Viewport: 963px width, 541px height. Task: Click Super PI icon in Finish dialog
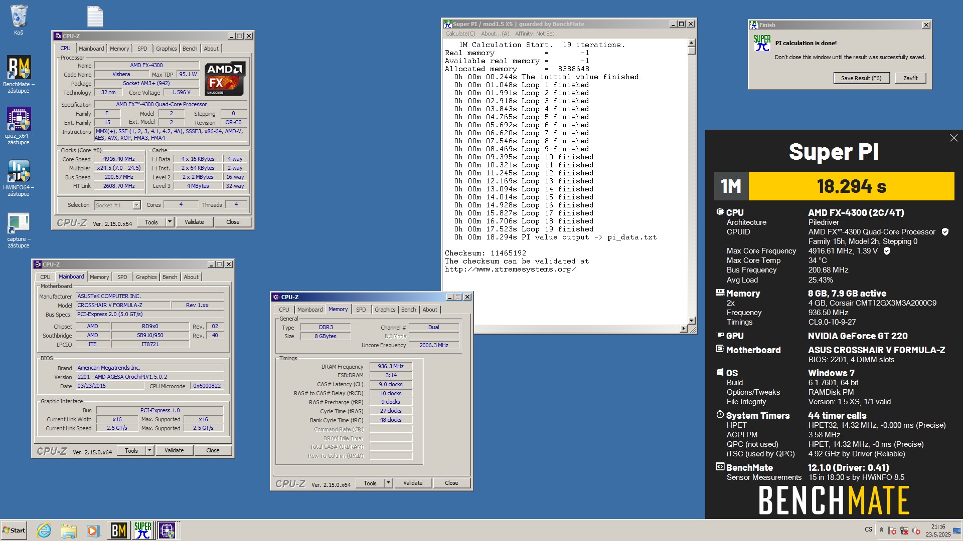[x=762, y=43]
